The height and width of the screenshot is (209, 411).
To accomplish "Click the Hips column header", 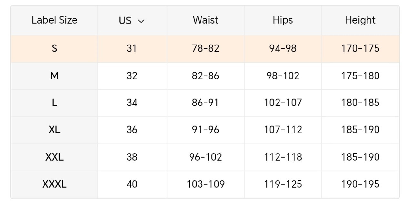I will [x=283, y=20].
